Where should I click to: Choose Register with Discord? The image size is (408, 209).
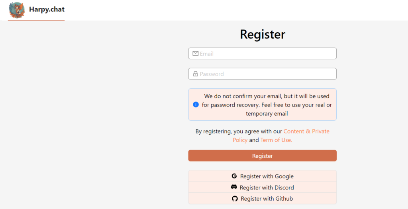click(x=267, y=188)
